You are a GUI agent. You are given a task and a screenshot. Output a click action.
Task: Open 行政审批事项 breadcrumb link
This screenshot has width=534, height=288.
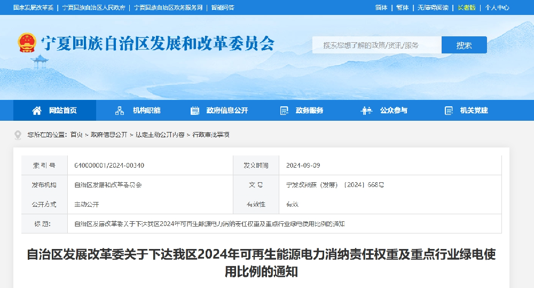[x=211, y=135]
